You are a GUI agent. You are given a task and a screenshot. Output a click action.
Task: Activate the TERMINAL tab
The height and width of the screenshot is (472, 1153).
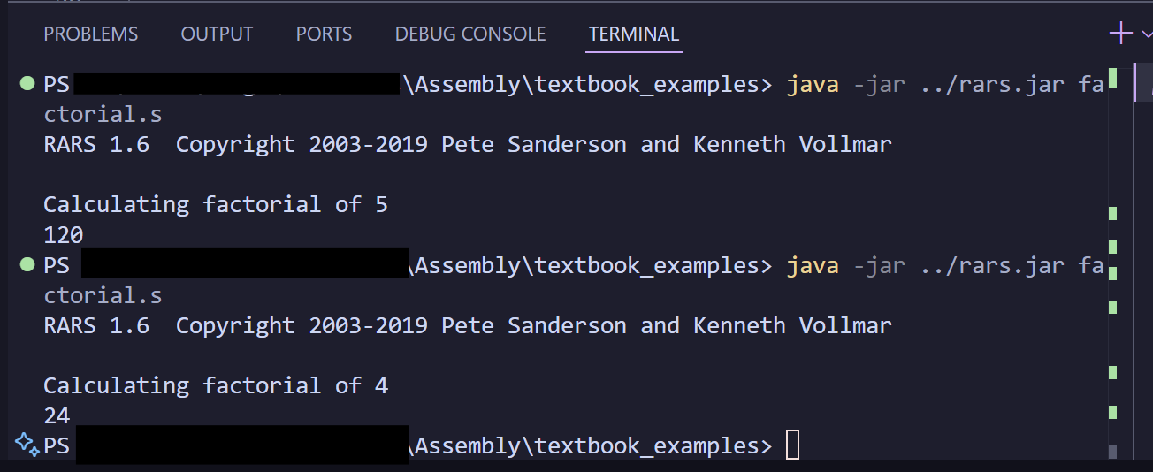634,34
